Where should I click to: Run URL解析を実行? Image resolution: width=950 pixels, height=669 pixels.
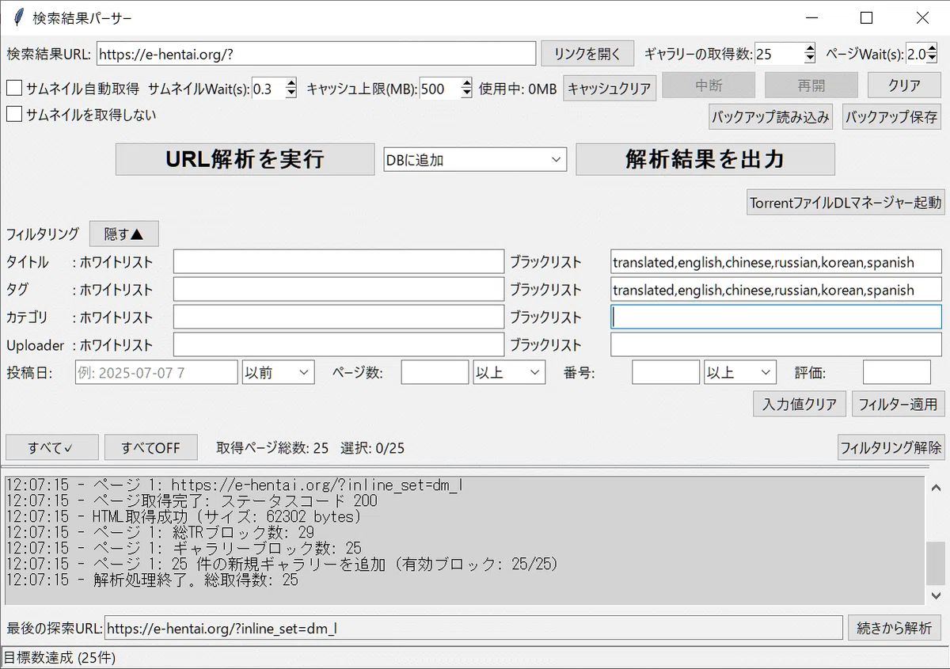[x=245, y=159]
